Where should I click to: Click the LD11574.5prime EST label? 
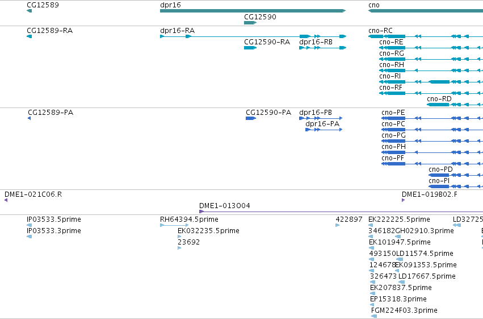[x=425, y=254]
